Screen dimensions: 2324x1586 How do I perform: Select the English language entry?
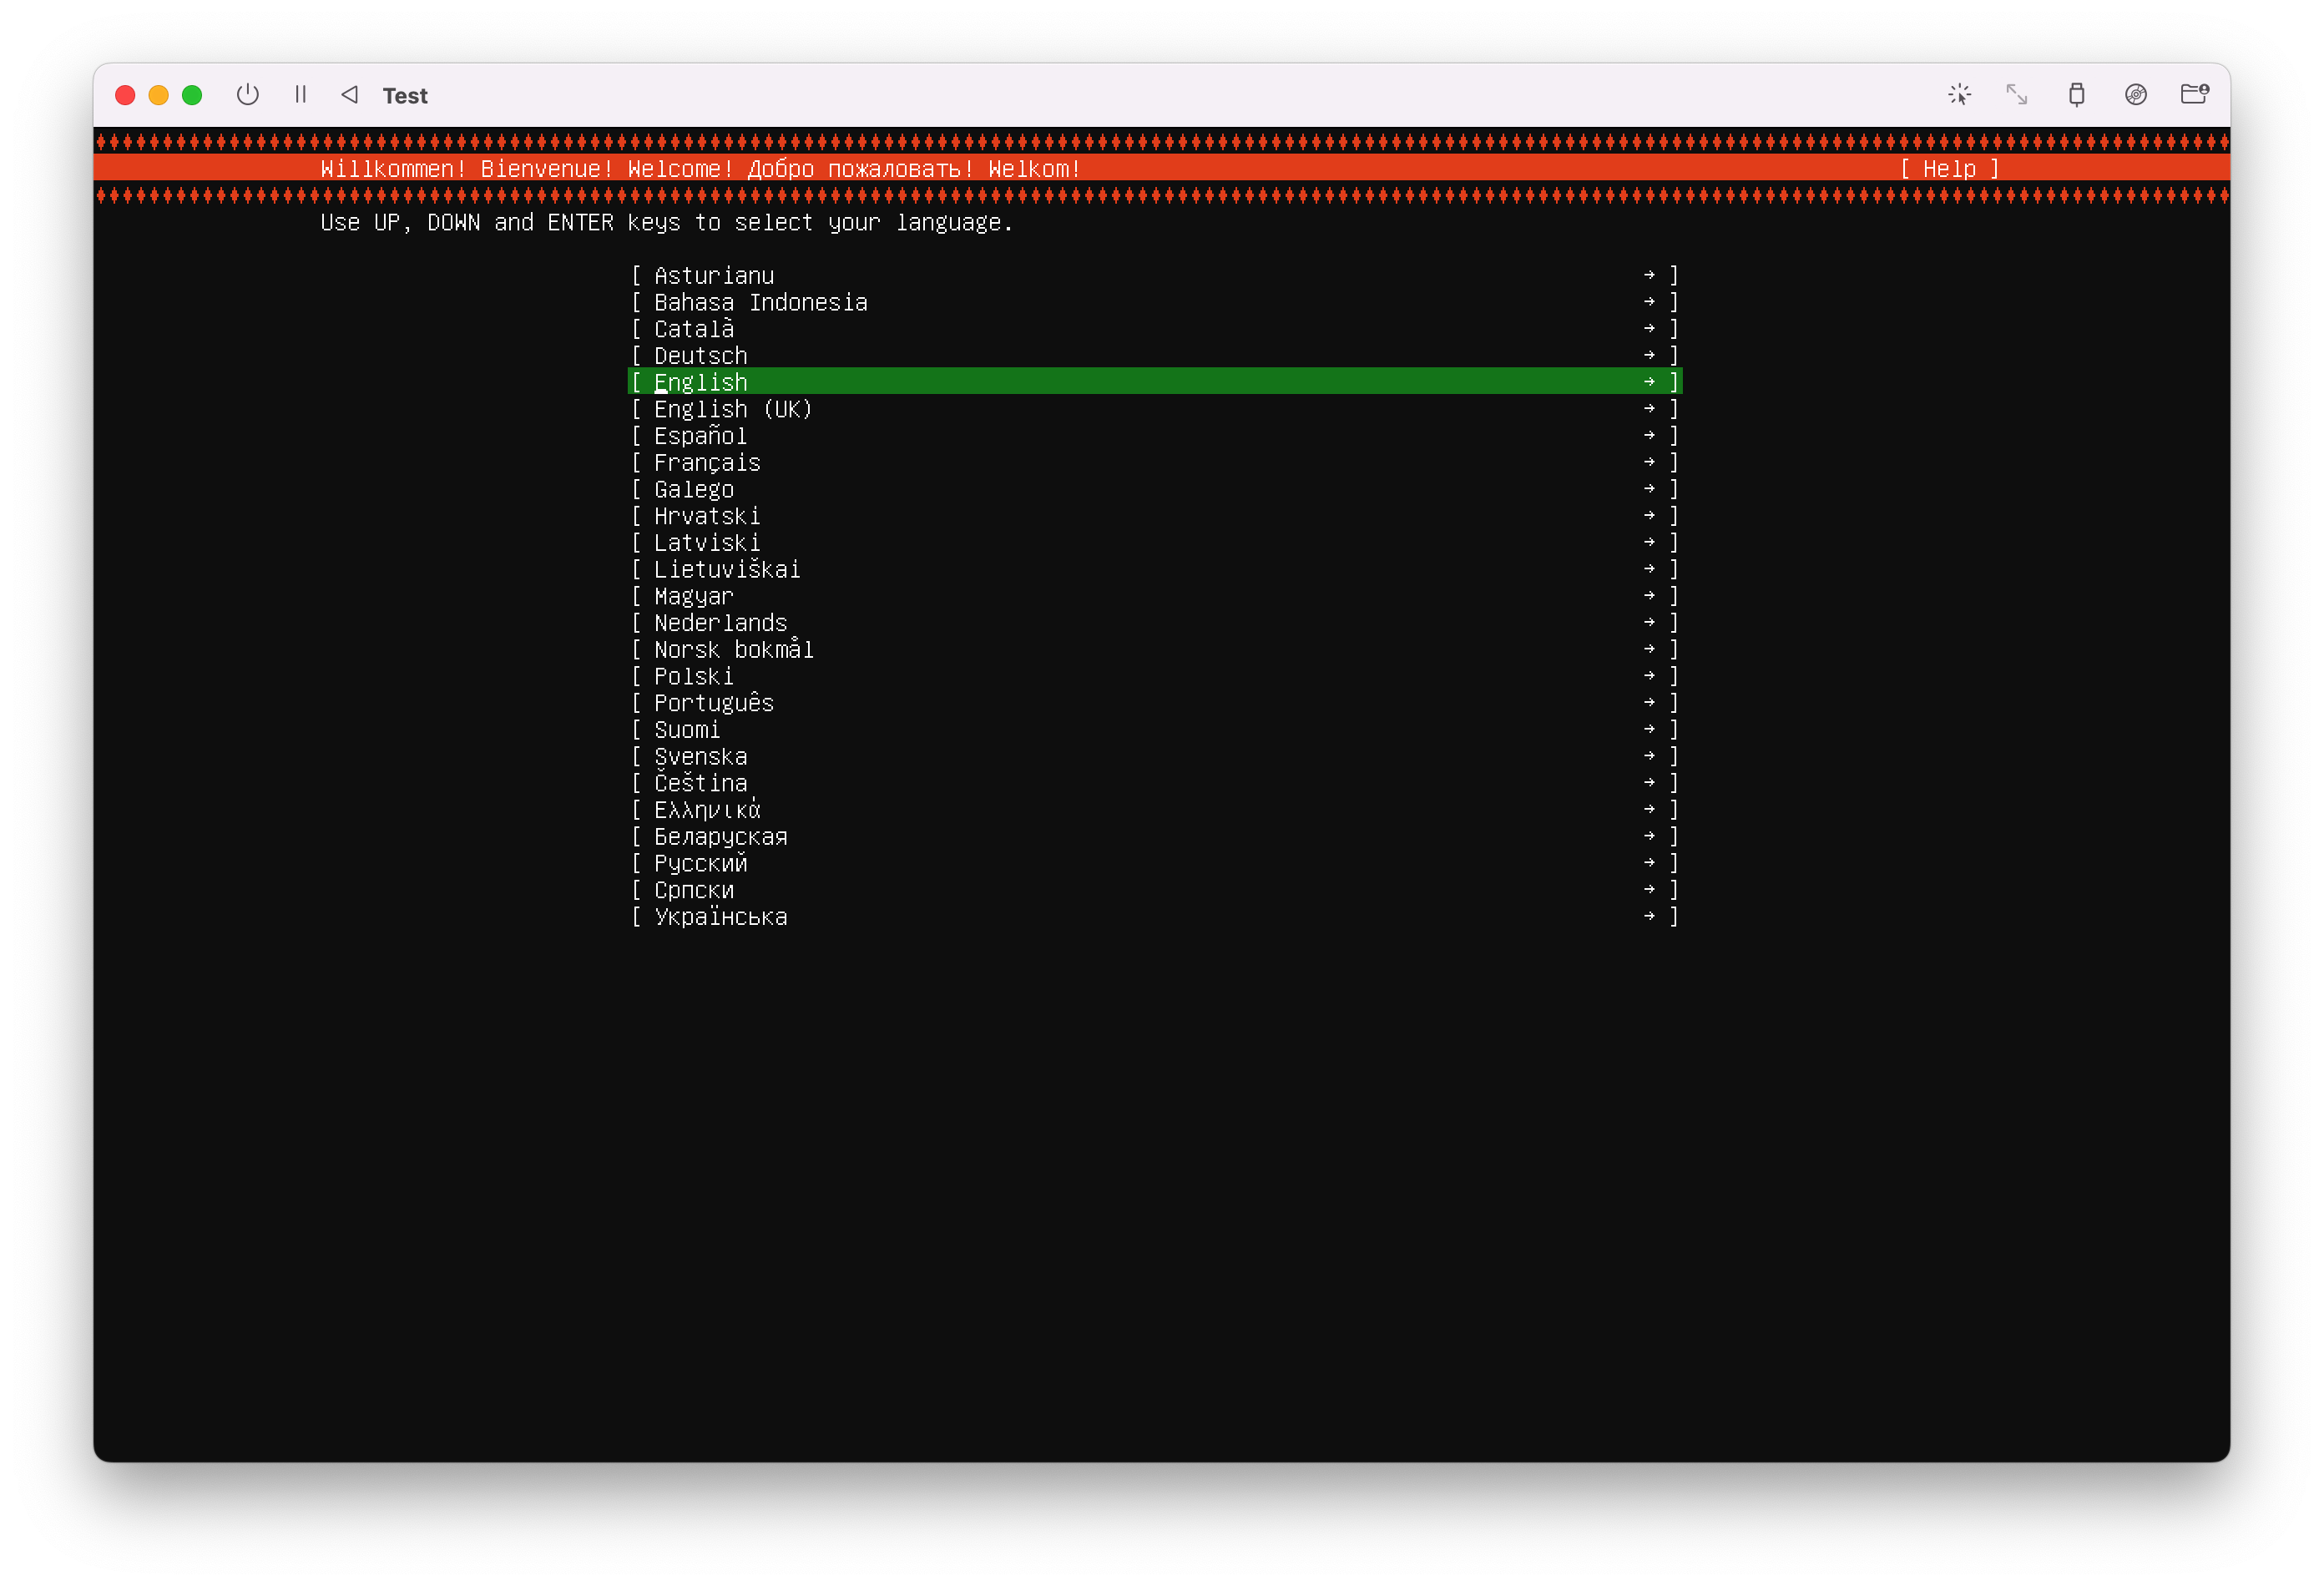(700, 382)
